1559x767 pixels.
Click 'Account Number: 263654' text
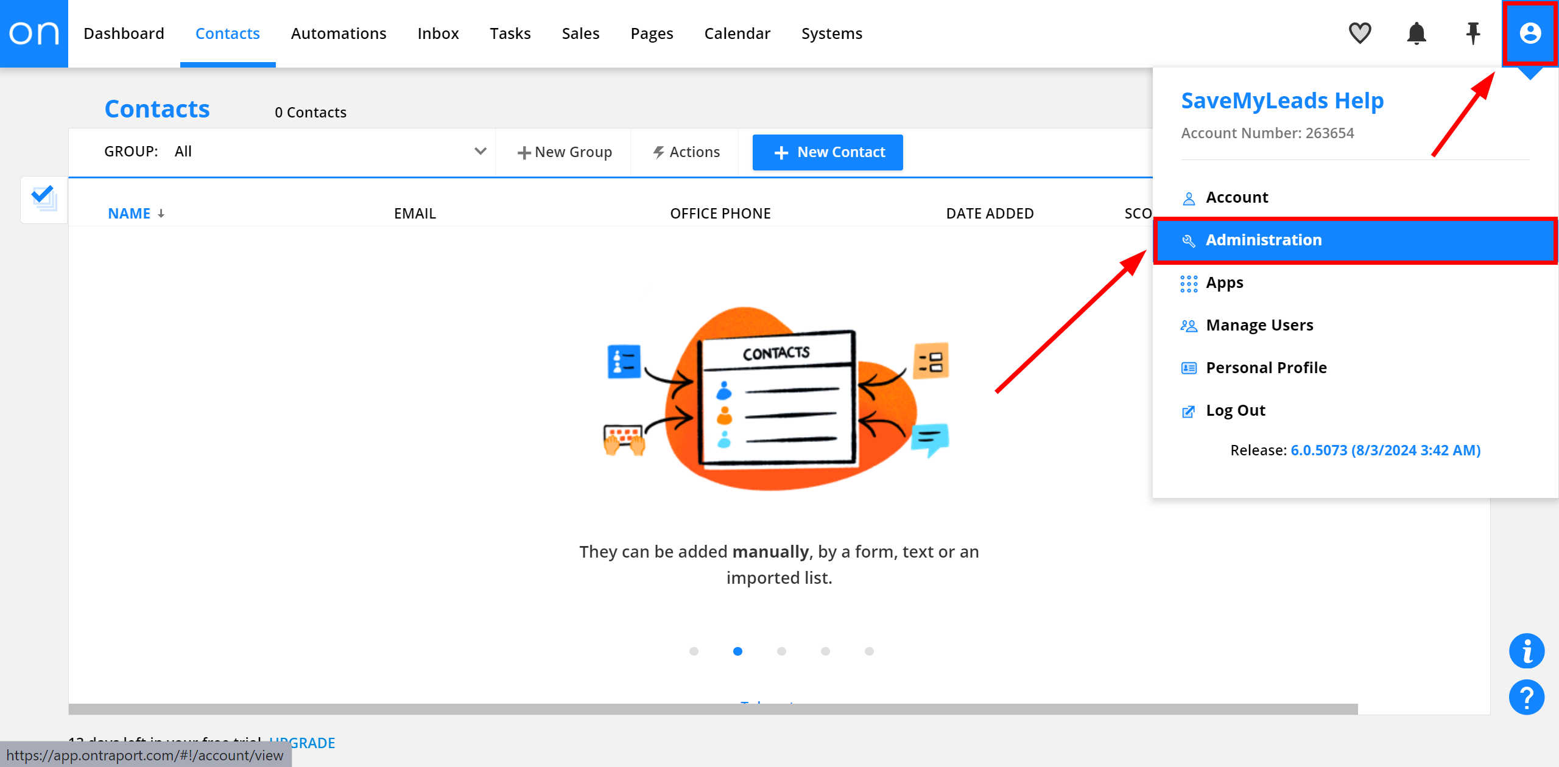tap(1267, 133)
